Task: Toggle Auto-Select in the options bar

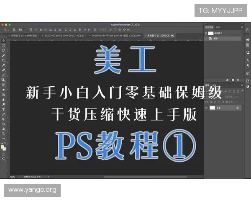Action: (14, 30)
